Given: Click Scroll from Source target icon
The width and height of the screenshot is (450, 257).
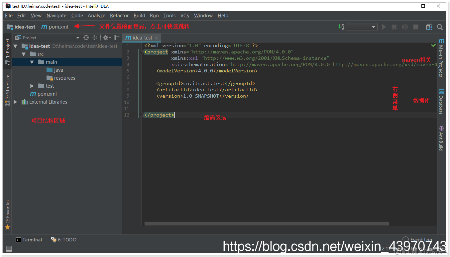Looking at the screenshot, I should click(86, 38).
